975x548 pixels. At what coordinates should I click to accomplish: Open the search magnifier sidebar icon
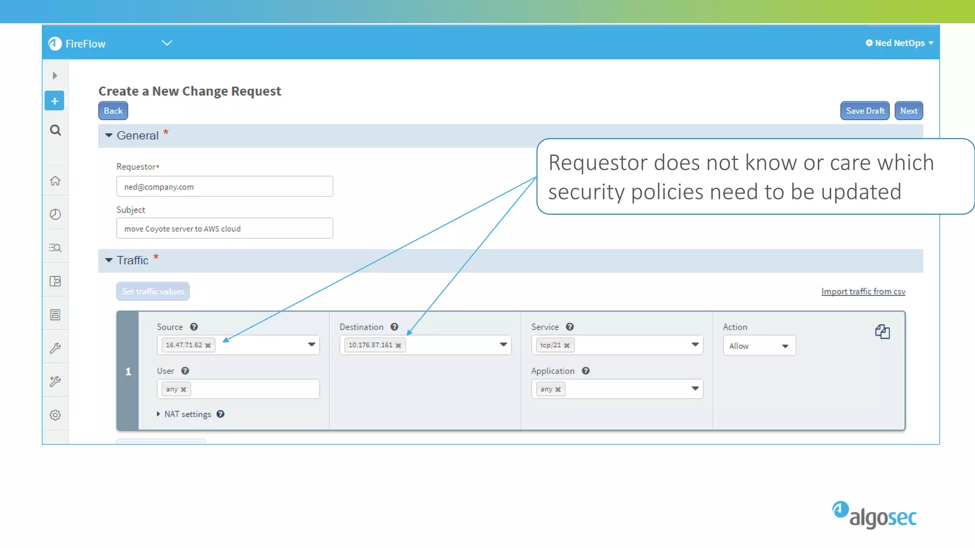[55, 130]
